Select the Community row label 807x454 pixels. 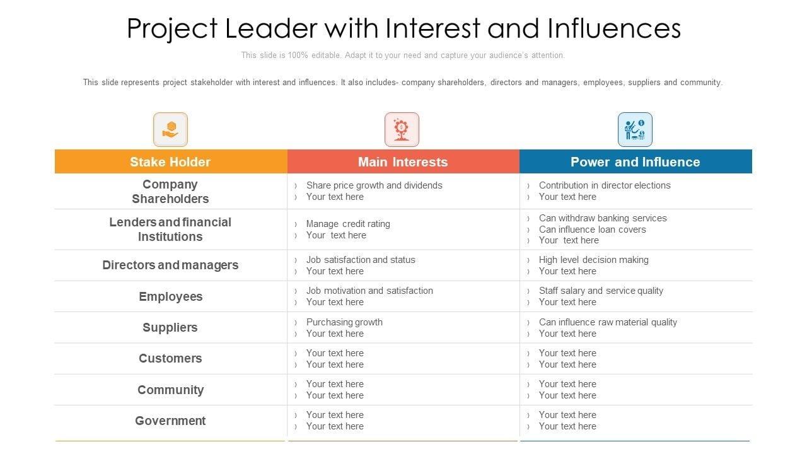pyautogui.click(x=170, y=390)
